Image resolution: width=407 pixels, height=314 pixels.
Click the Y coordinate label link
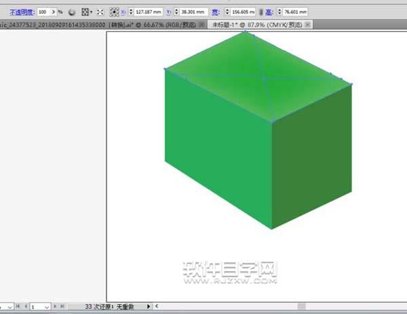(x=169, y=12)
